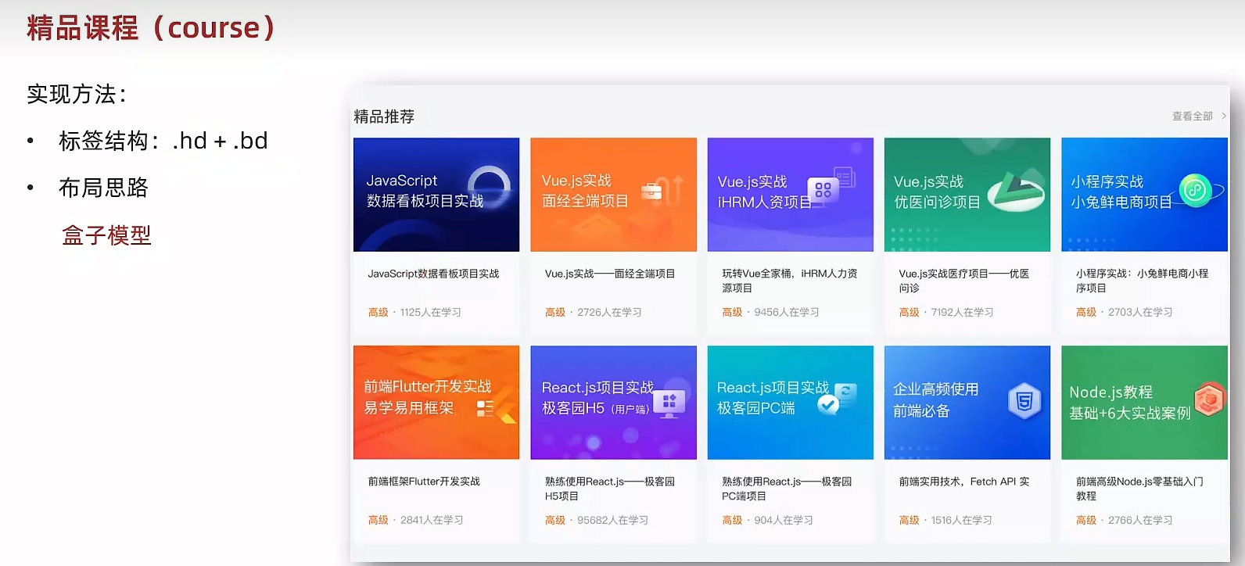Click the checkmark icon on 极客园PC端 banner
The width and height of the screenshot is (1245, 566).
(x=827, y=404)
